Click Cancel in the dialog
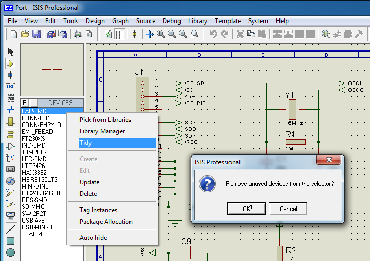Viewport: 370px width, 261px height. (x=288, y=209)
